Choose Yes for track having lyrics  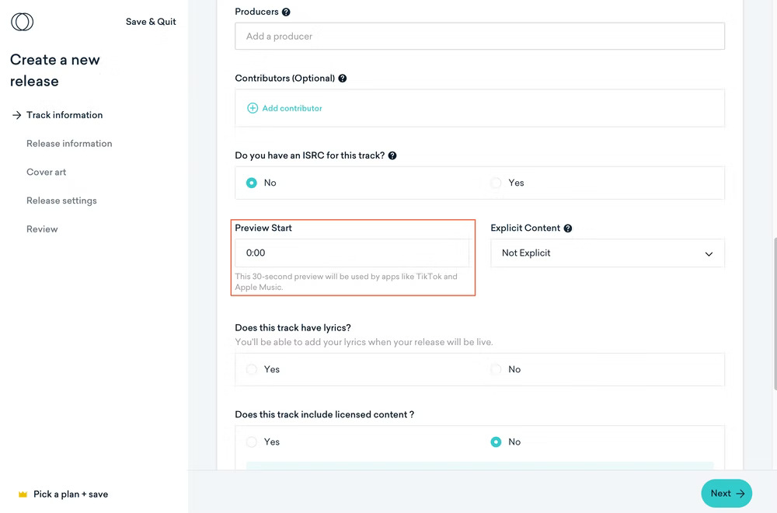252,369
